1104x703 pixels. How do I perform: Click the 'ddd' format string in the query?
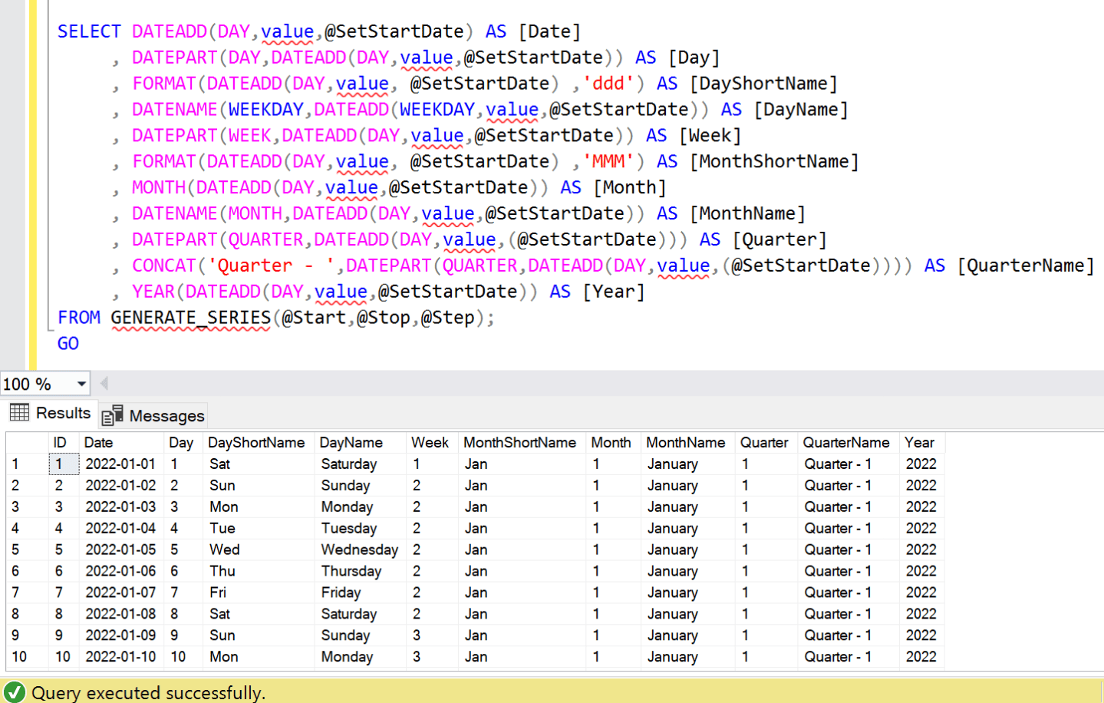pyautogui.click(x=609, y=84)
